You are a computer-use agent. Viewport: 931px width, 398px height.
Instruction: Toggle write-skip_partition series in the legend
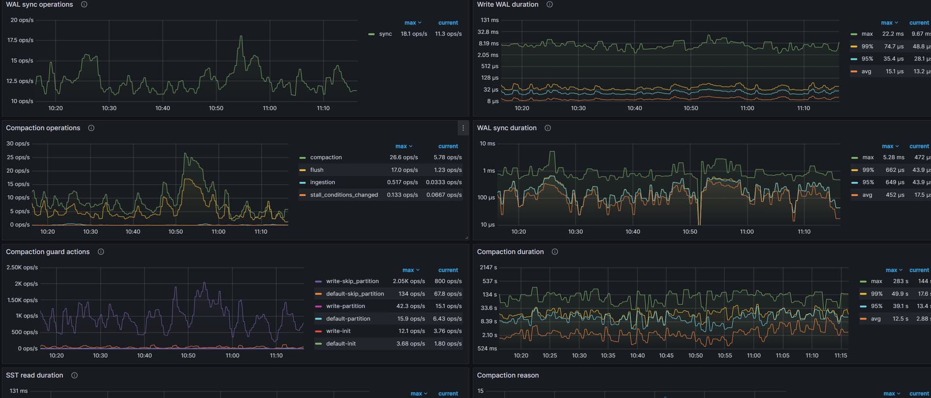(352, 281)
